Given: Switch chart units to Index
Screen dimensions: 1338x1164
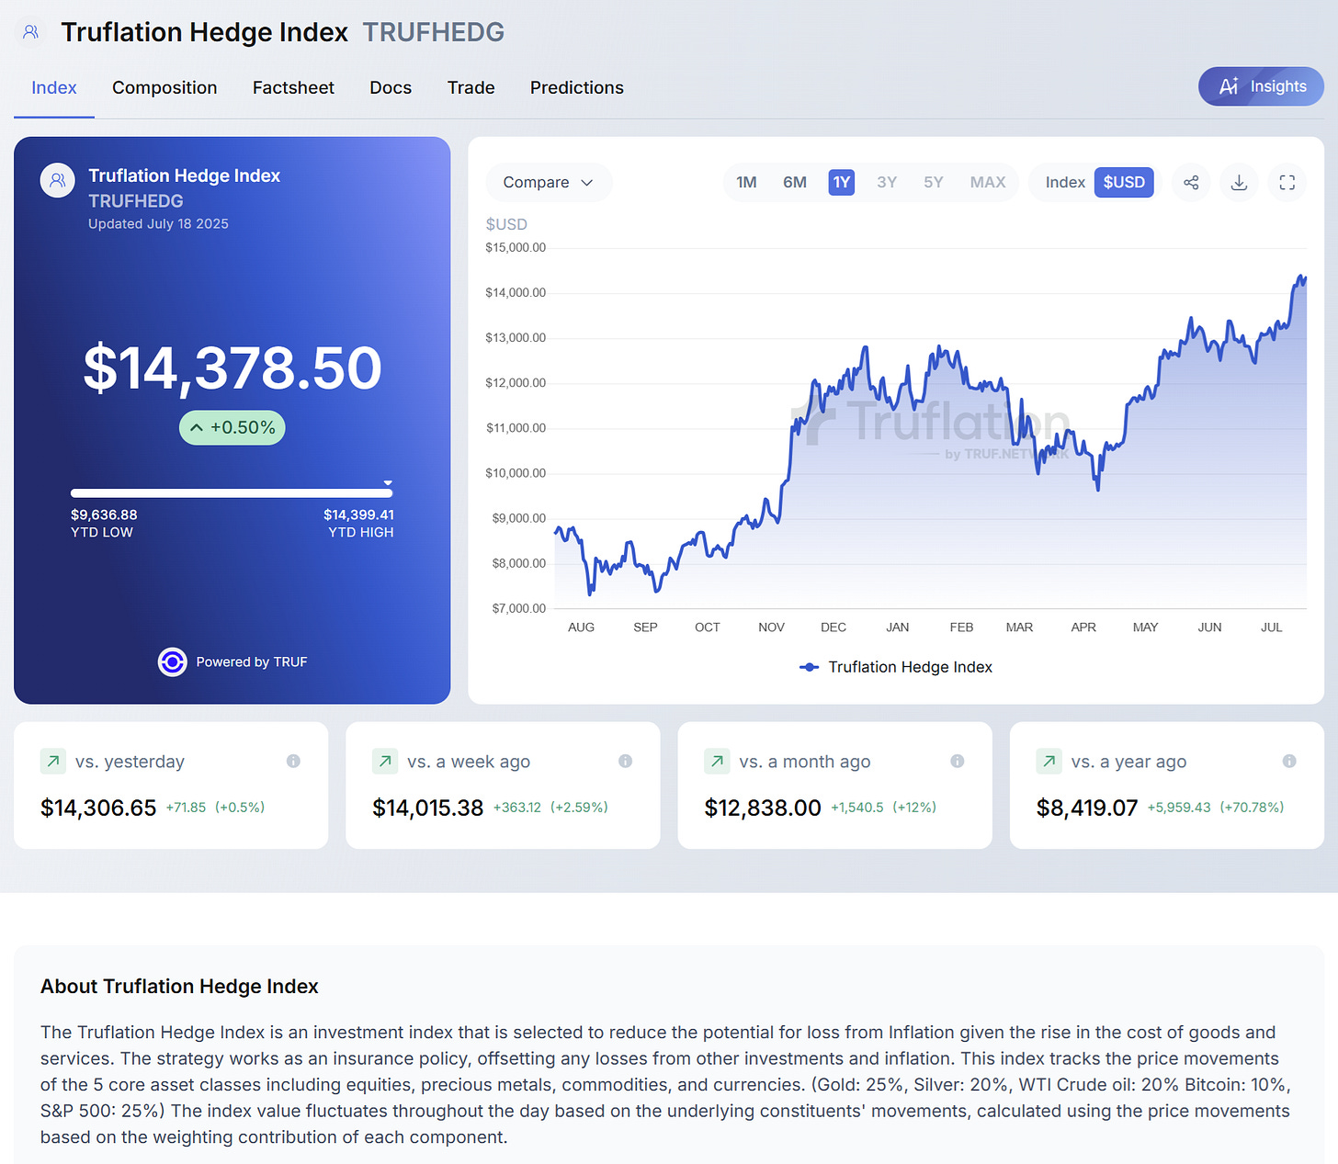Looking at the screenshot, I should click(1065, 182).
